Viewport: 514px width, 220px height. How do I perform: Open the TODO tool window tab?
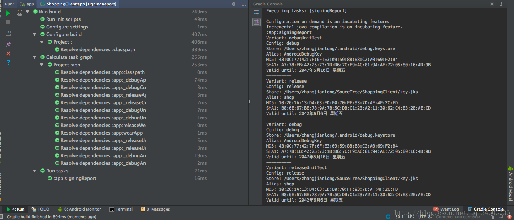click(x=40, y=209)
